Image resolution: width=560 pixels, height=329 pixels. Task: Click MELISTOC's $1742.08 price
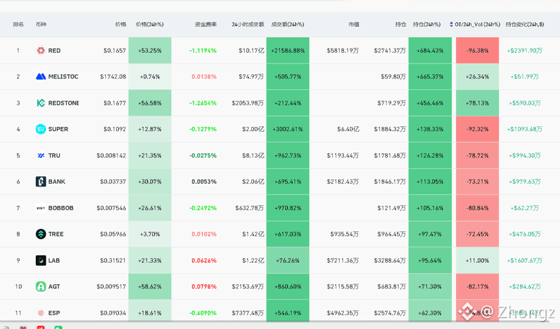click(x=113, y=76)
